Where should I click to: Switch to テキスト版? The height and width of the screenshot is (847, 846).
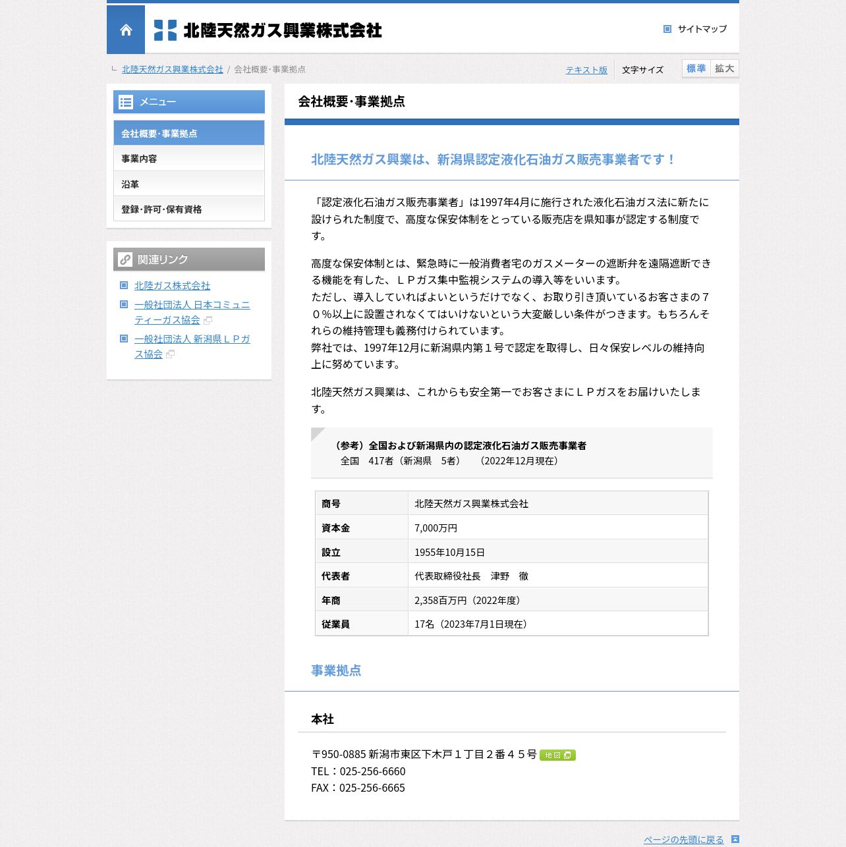586,70
